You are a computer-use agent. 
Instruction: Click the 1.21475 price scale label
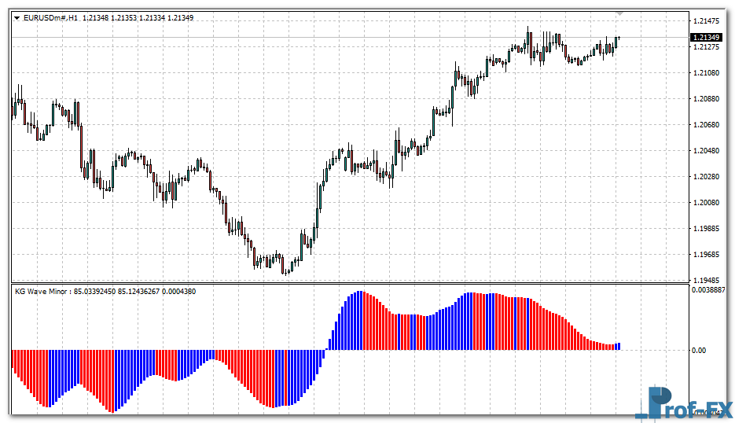point(707,21)
